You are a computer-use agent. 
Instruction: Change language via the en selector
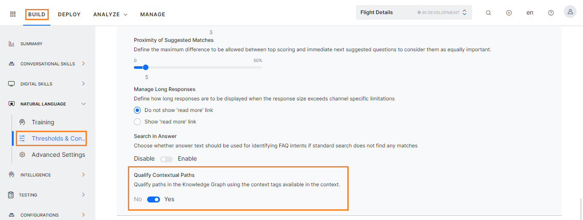pyautogui.click(x=530, y=13)
